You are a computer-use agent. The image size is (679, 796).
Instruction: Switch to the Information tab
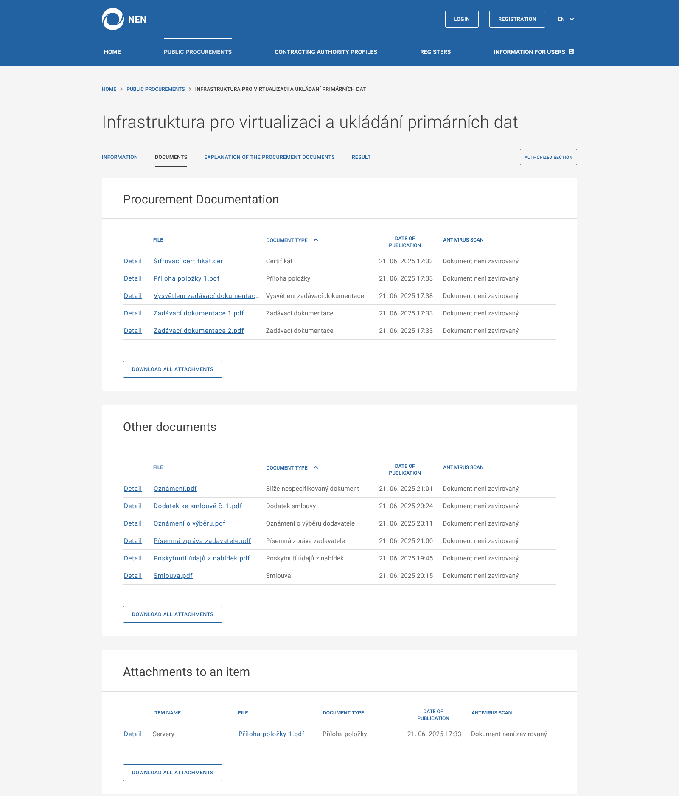(120, 157)
